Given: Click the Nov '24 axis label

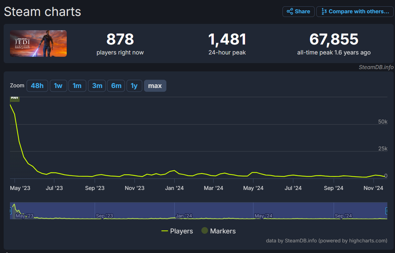Looking at the screenshot, I should [373, 188].
